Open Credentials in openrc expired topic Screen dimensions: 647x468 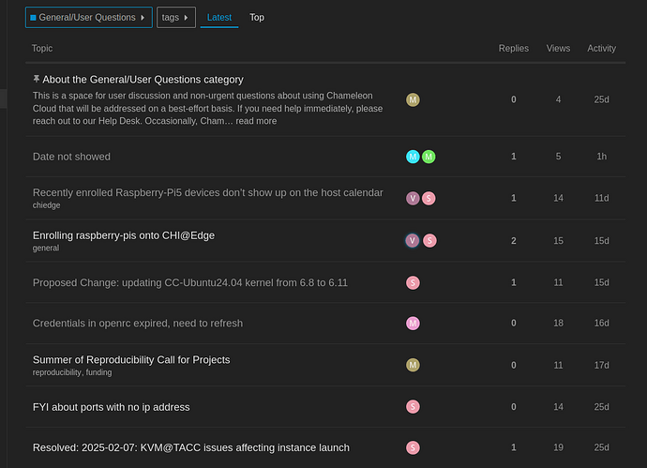pyautogui.click(x=138, y=324)
